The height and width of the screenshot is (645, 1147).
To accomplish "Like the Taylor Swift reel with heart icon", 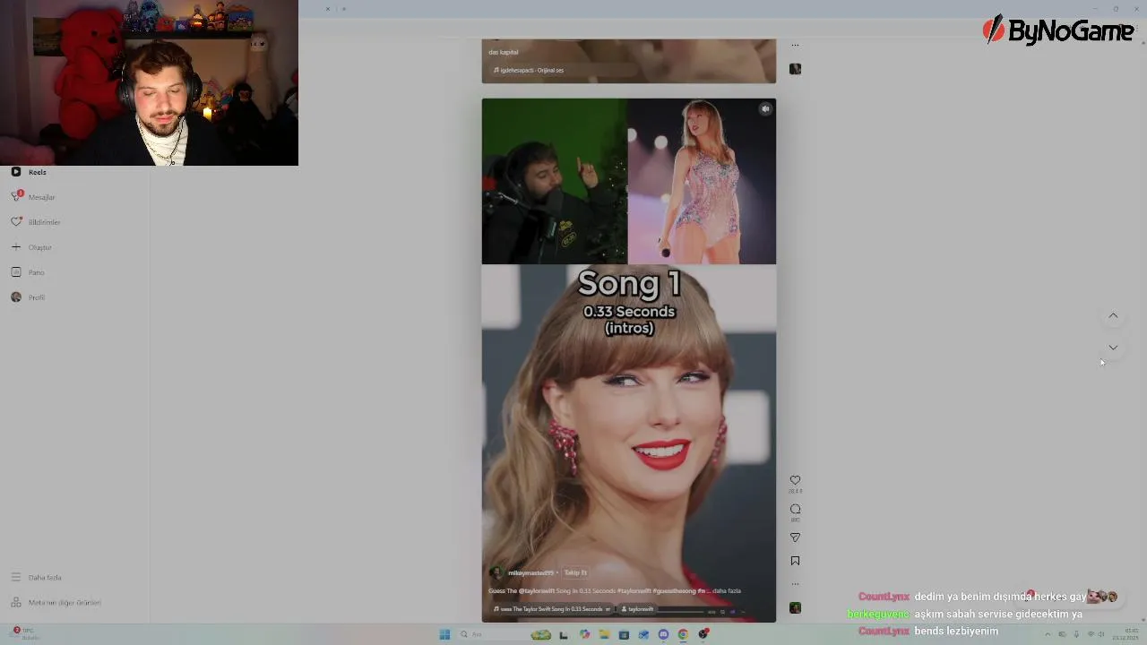I will pyautogui.click(x=795, y=480).
